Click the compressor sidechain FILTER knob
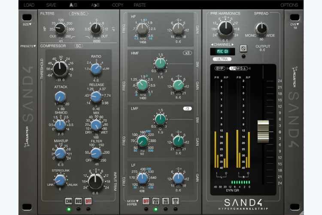Image resolution: width=322 pixels, height=215 pixels. (x=96, y=153)
